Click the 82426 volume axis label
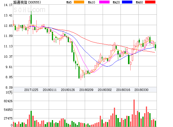 8,101
